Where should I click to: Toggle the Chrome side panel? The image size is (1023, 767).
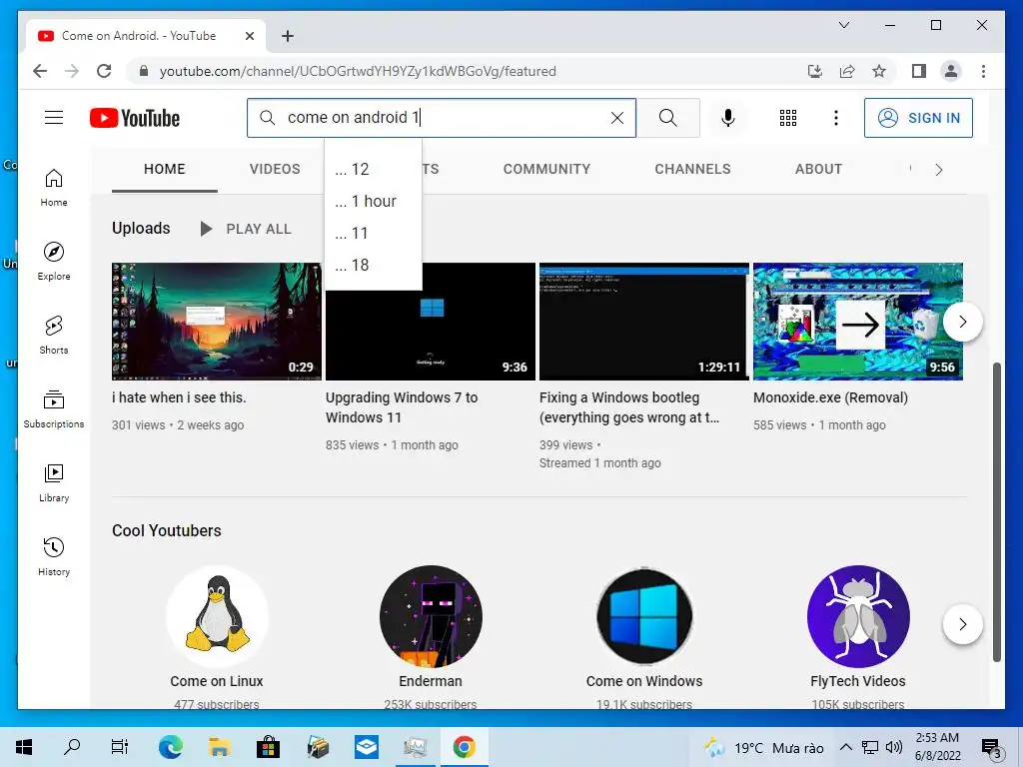[919, 71]
